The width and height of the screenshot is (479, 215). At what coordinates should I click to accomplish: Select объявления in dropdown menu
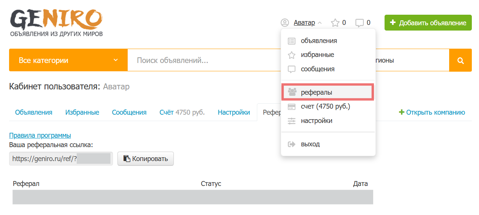click(328, 41)
